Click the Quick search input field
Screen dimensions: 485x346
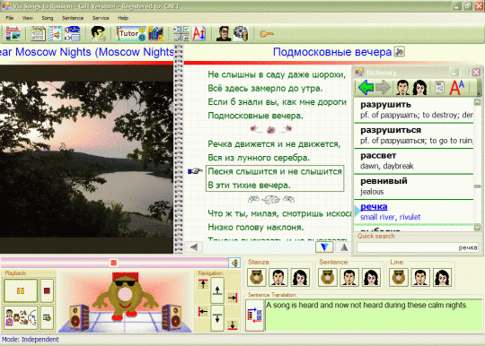418,247
